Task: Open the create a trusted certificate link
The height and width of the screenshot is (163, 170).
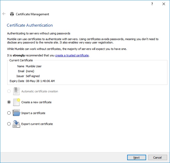Action: [72, 55]
